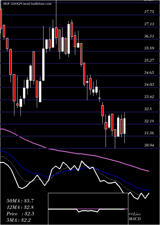Click the '50MA : 35.7' legend text

click(x=20, y=201)
